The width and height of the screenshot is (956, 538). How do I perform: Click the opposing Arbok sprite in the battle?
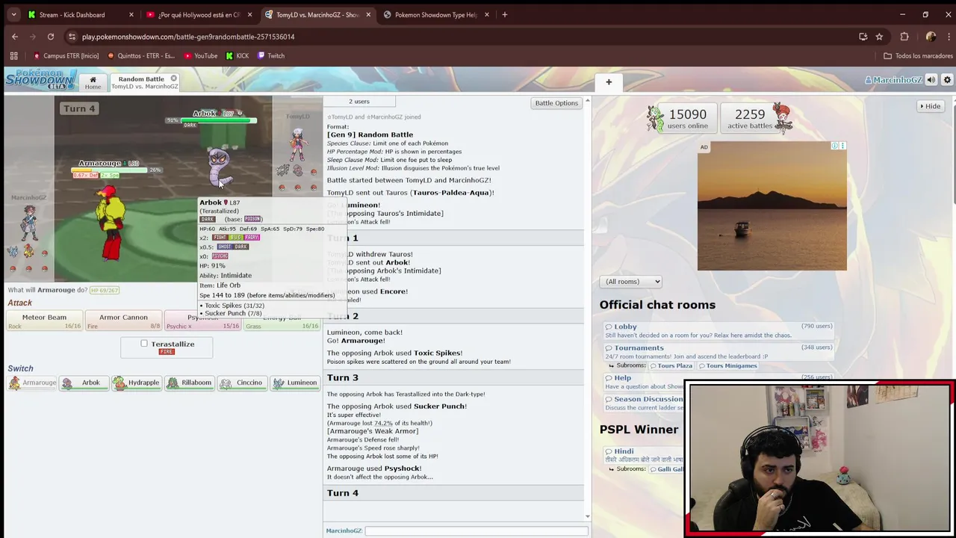[x=219, y=167]
